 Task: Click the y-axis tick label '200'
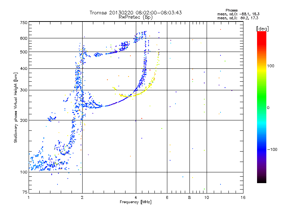point(24,120)
